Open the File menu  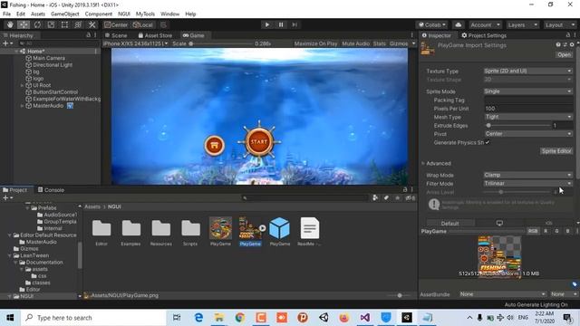6,14
